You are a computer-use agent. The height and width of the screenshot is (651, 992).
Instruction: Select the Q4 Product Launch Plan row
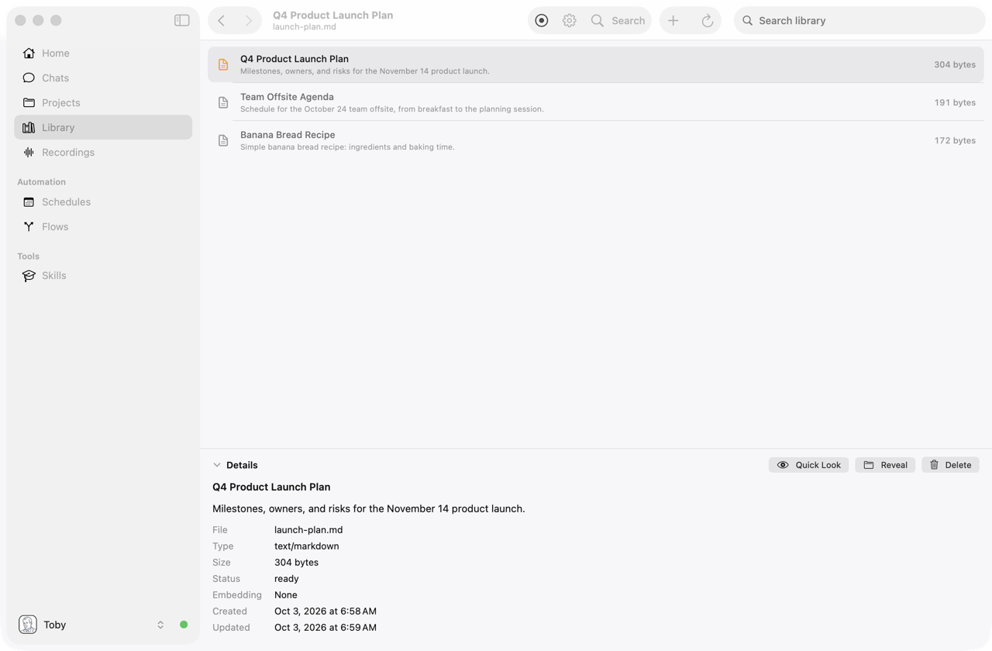(x=596, y=64)
